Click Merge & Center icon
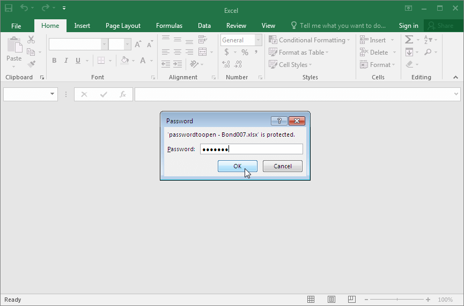 coord(203,52)
